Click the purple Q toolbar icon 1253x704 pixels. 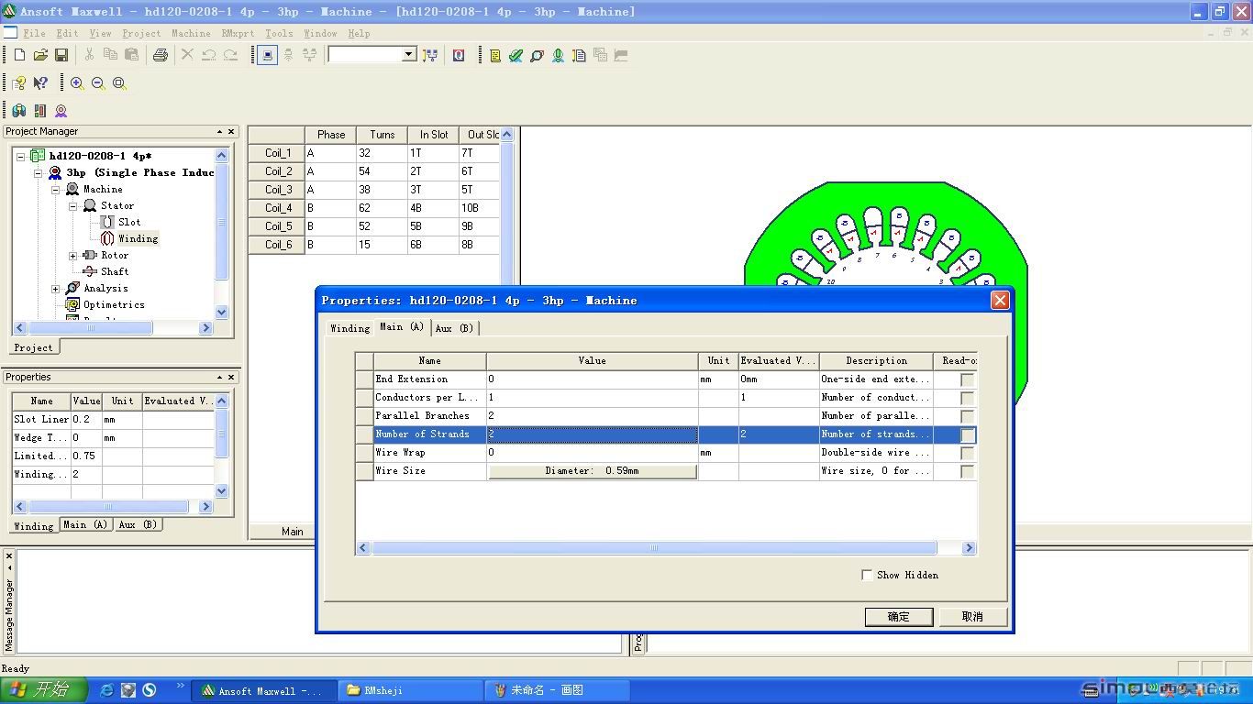pyautogui.click(x=459, y=55)
